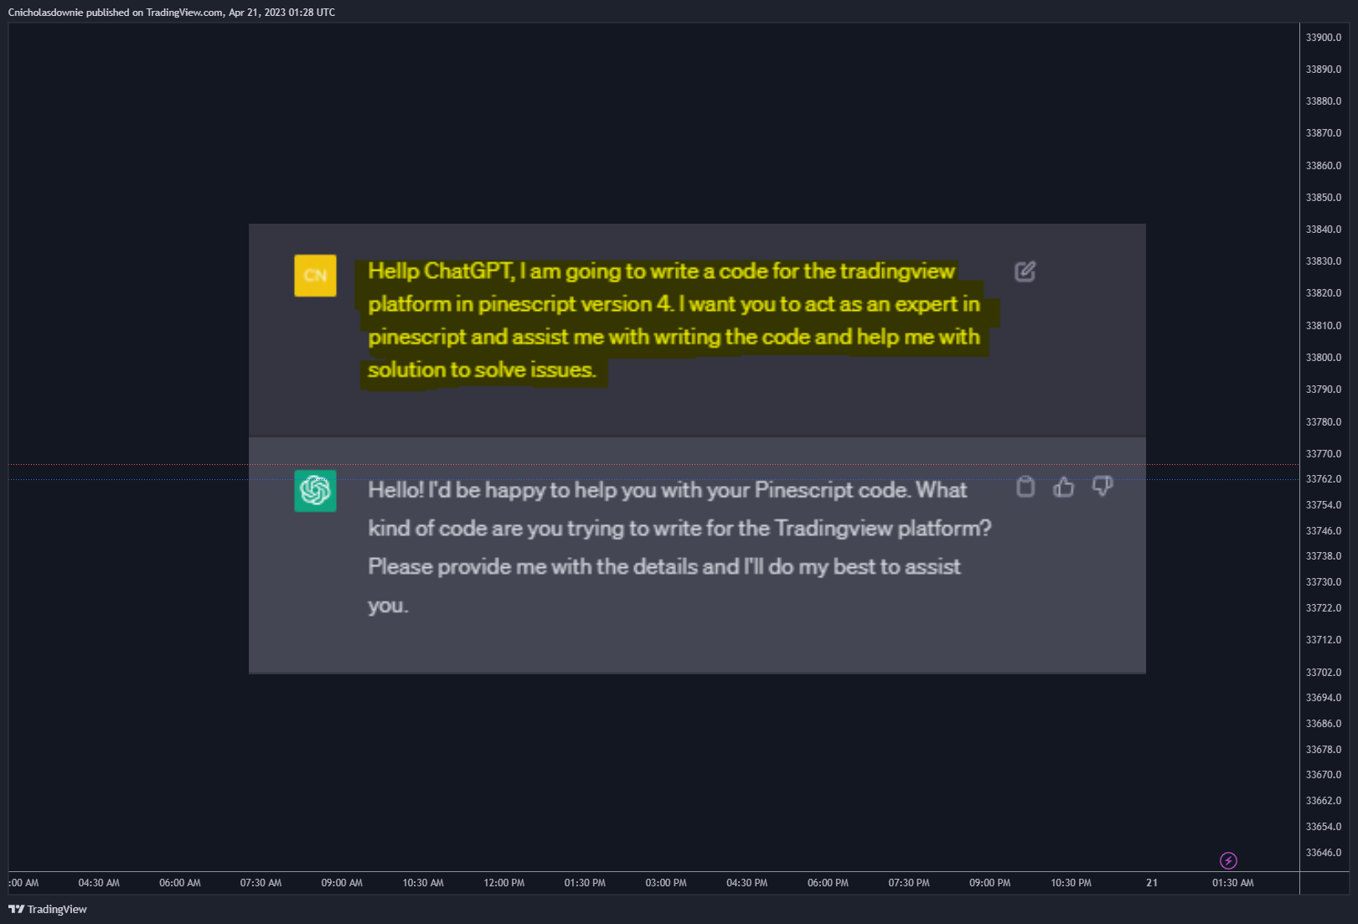Screen dimensions: 1358x924
Task: Click the 33762.0 price label
Action: 1324,479
